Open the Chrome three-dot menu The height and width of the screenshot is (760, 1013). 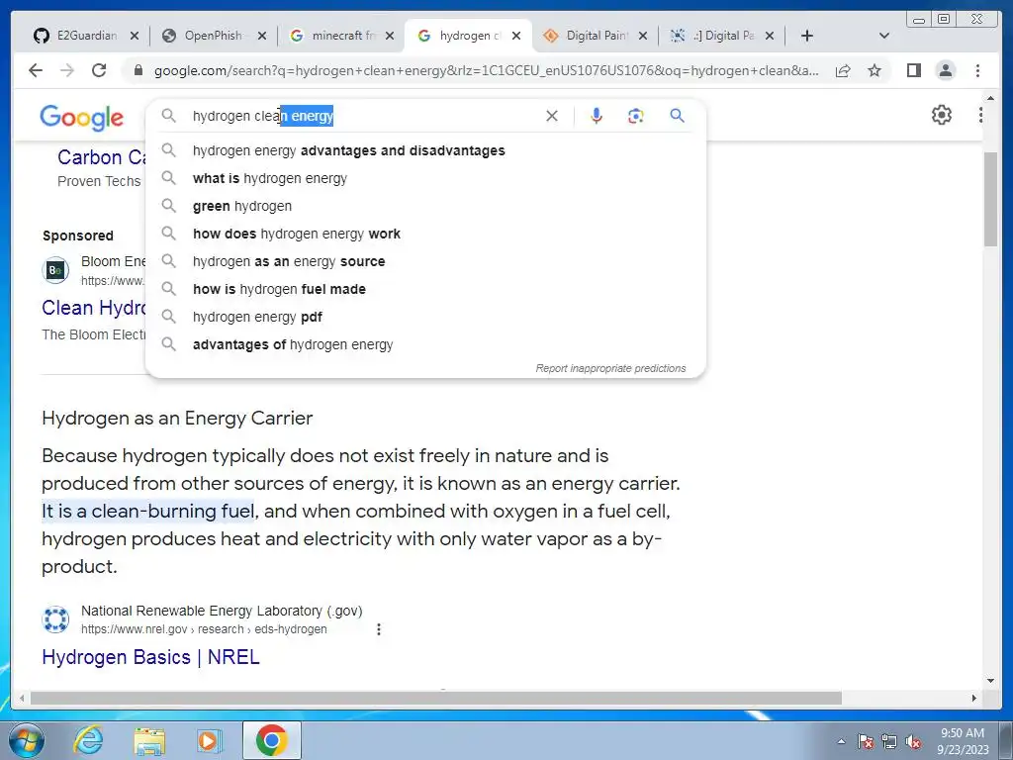pyautogui.click(x=977, y=70)
